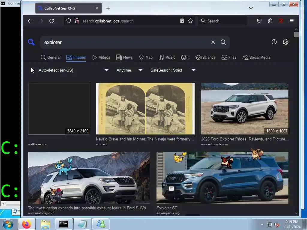This screenshot has height=230, width=307.
Task: Open the shield tracking protection icon
Action: [x=69, y=21]
